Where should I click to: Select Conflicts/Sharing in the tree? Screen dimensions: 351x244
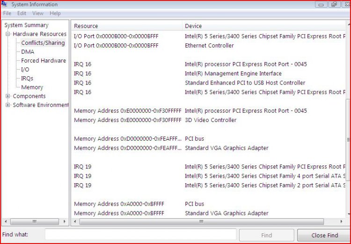43,43
